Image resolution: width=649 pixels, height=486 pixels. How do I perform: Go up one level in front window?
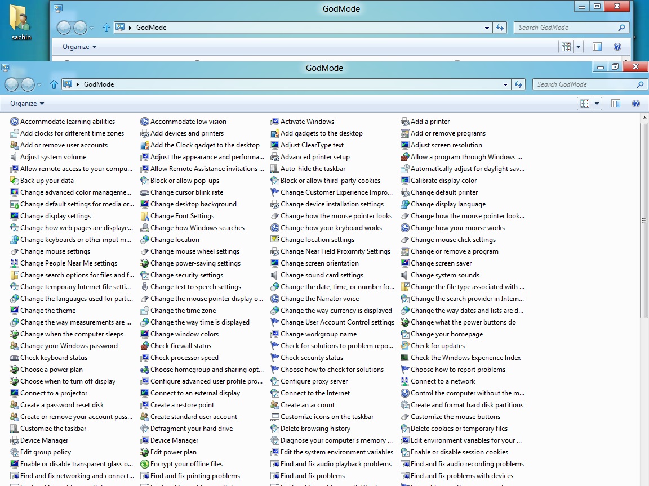pyautogui.click(x=54, y=84)
